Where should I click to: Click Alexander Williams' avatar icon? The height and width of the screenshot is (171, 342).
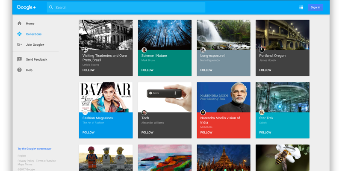click(144, 112)
